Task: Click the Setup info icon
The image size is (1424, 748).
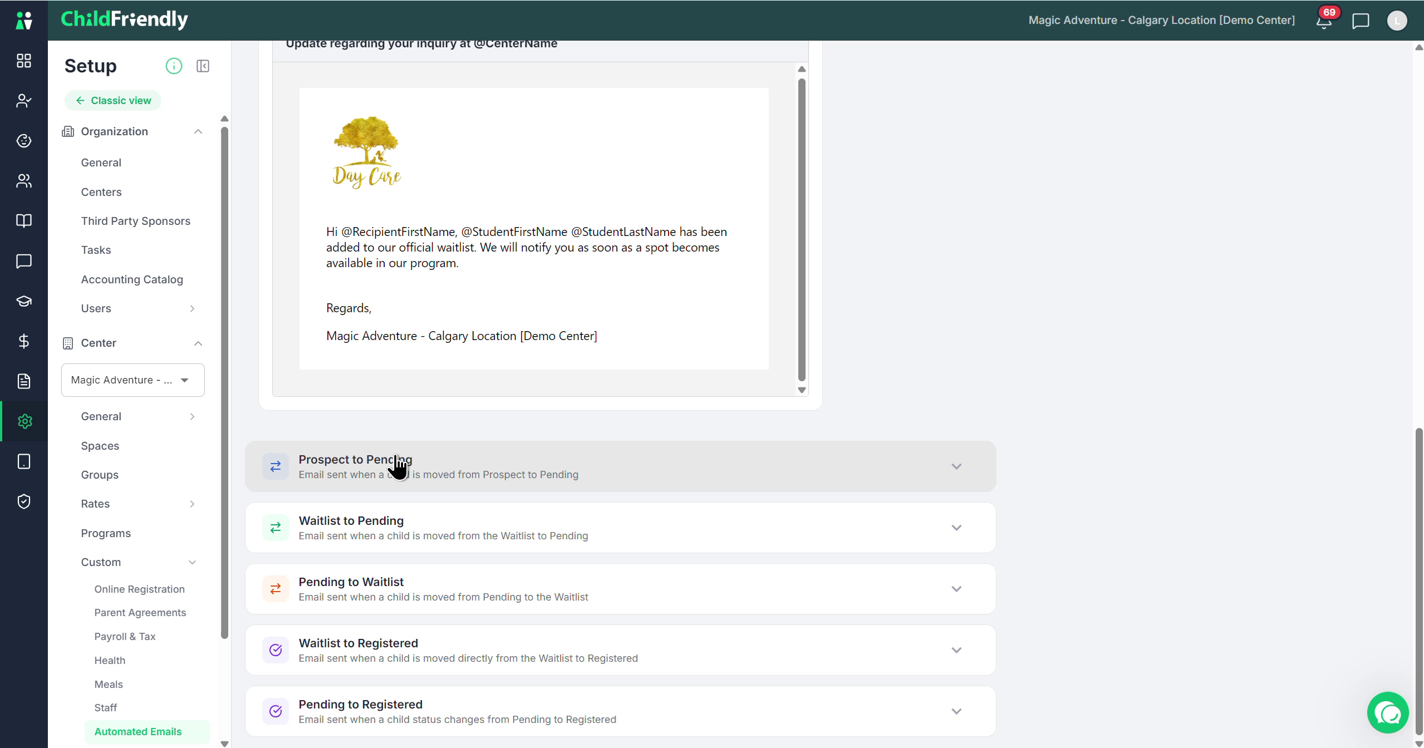Action: click(174, 66)
